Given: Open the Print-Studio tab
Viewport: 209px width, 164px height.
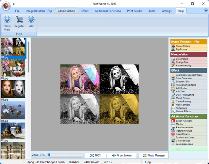Looking at the screenshot, I should pyautogui.click(x=135, y=11).
